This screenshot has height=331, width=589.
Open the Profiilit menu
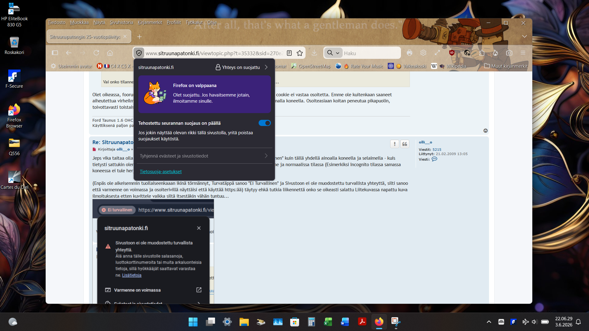click(x=174, y=22)
